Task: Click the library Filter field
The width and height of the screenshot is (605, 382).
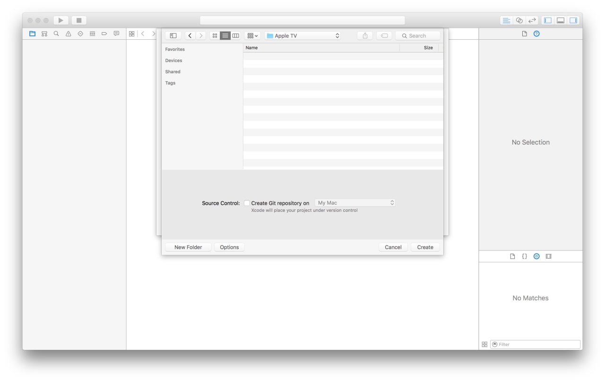Action: click(535, 345)
